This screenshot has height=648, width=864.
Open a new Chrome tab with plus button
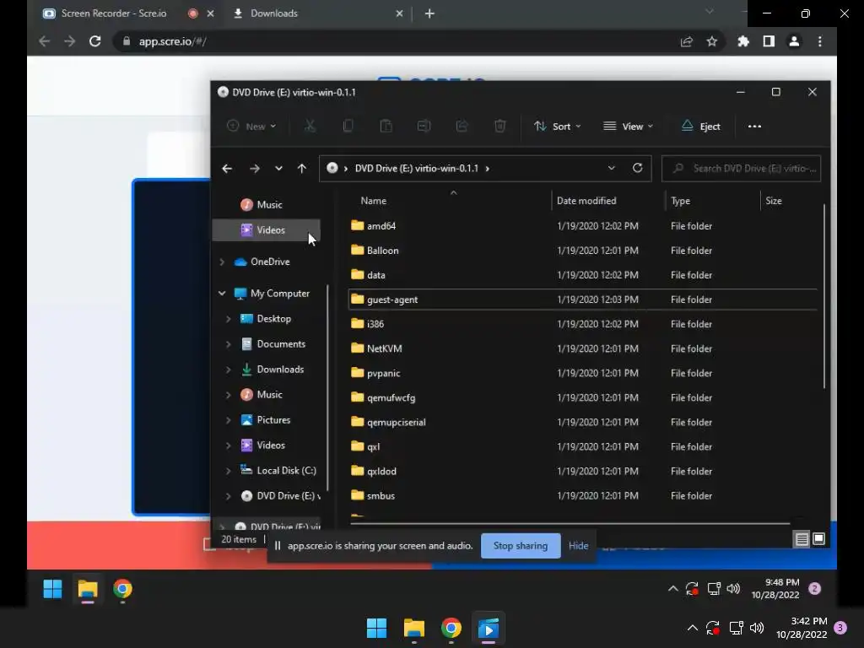[x=429, y=13]
